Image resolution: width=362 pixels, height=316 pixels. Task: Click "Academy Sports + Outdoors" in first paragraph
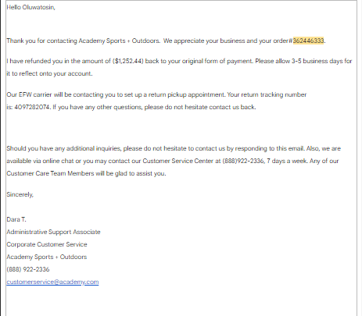coord(119,41)
